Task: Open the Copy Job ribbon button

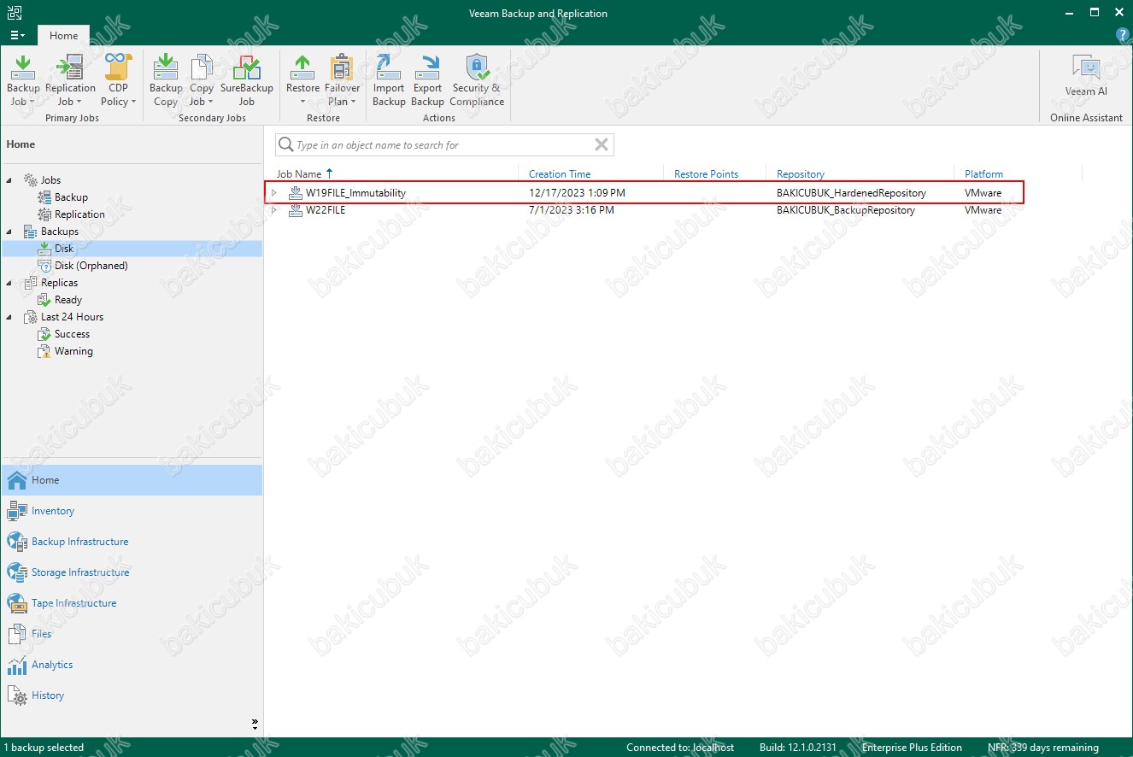Action: click(x=202, y=80)
